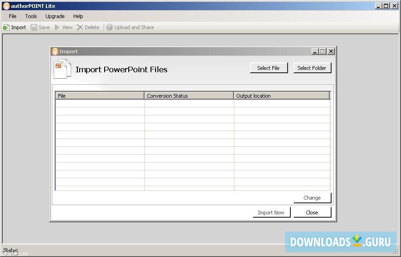Close the authorPOINT Lite main window
This screenshot has width=401, height=257.
click(x=395, y=6)
